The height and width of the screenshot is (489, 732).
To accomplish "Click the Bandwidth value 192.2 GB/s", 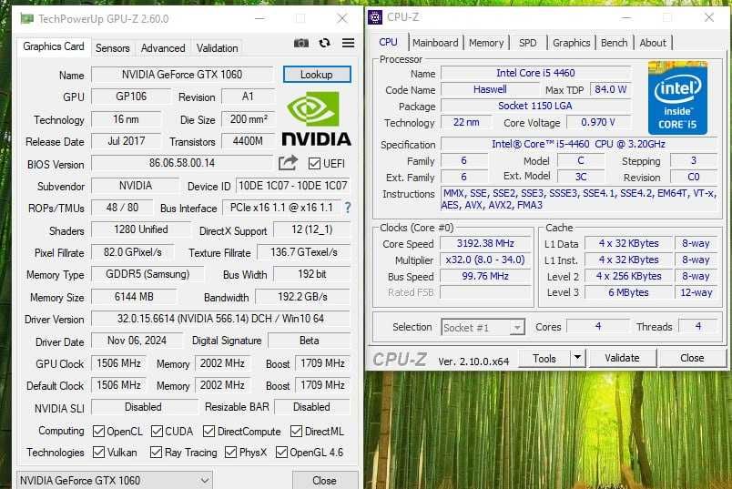I will pos(302,297).
